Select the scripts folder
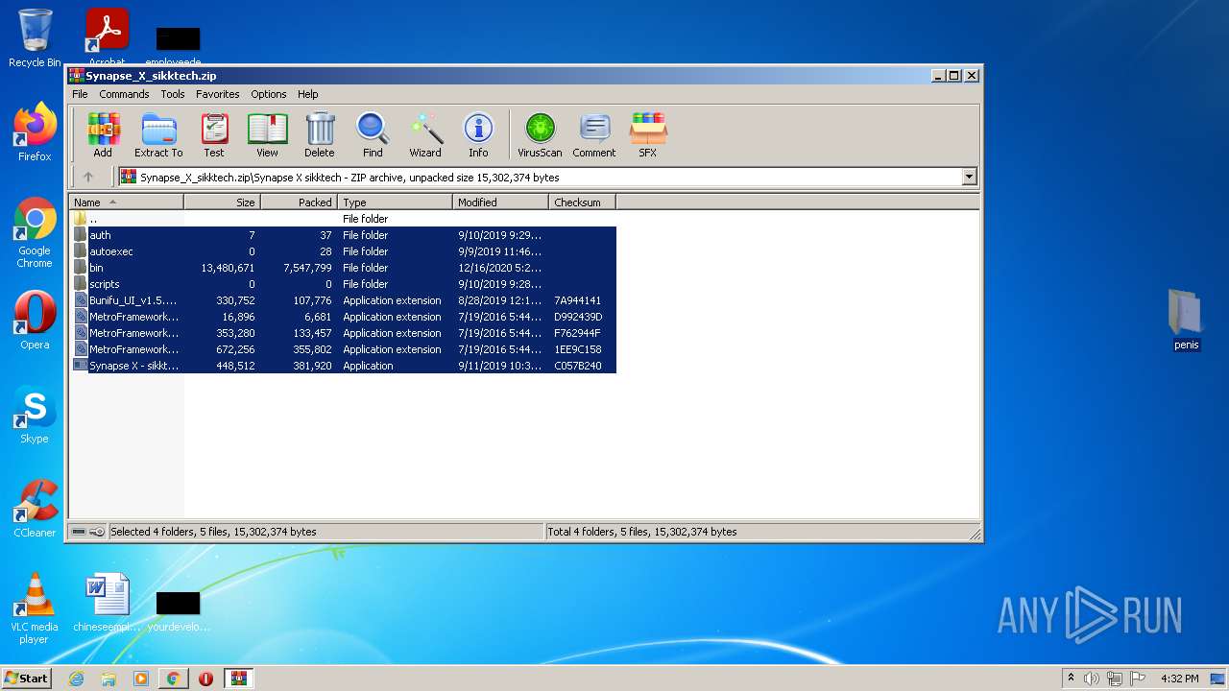The width and height of the screenshot is (1229, 691). (343, 284)
